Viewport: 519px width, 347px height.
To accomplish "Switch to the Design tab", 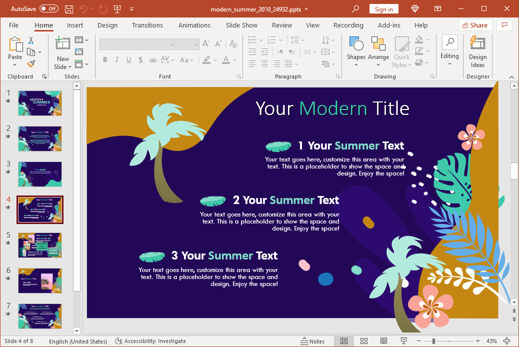I will pyautogui.click(x=107, y=25).
